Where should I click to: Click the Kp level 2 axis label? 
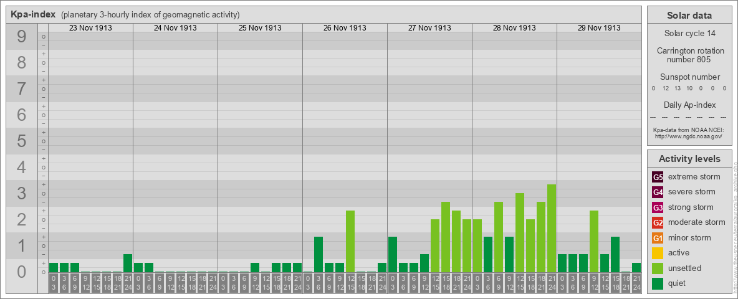point(22,219)
